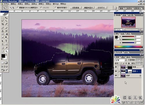Click the 实际像素 button

point(76,8)
